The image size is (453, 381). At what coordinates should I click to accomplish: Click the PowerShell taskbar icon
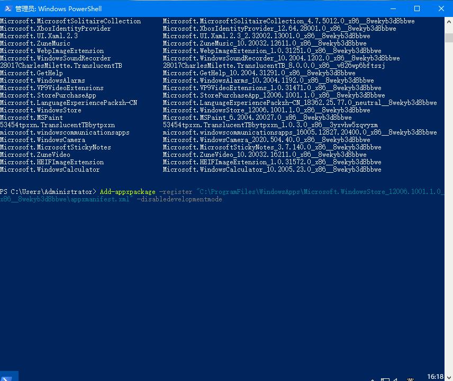pos(8,376)
